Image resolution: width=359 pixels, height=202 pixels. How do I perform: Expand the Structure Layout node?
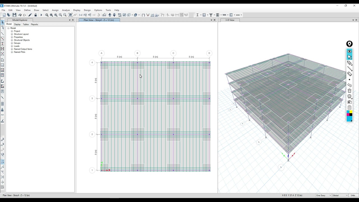(x=12, y=34)
